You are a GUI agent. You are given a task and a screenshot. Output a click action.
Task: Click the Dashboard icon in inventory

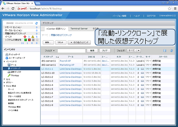click(7, 55)
